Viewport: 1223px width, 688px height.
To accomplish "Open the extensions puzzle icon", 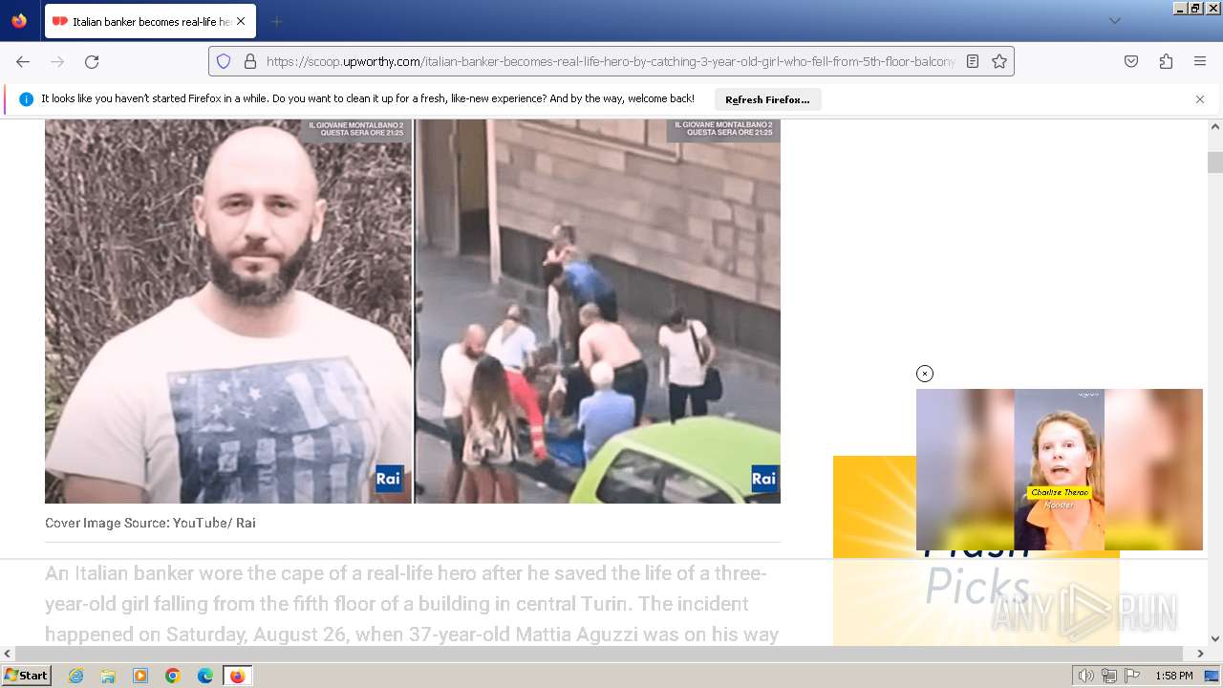I will (x=1166, y=61).
